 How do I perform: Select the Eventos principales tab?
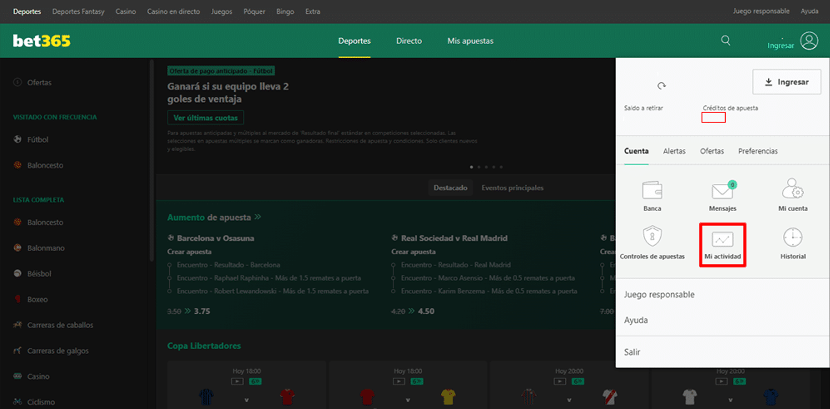click(512, 188)
